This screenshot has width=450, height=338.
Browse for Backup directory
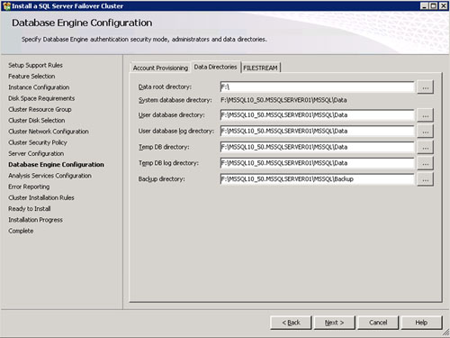425,179
